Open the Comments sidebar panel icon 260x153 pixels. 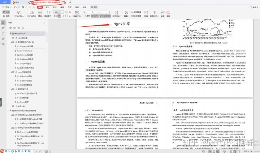3,33
